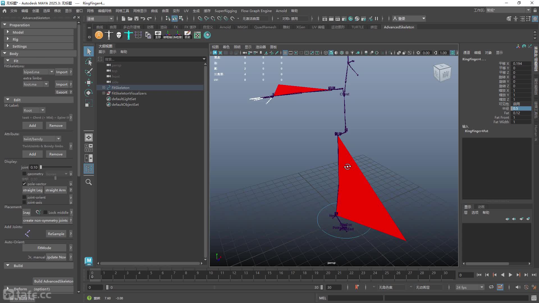The image size is (539, 303).
Task: Enable the joint-orient checkbox
Action: pos(24,197)
